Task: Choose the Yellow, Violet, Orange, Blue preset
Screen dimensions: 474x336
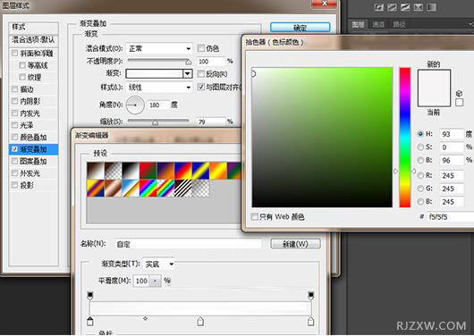Action: [x=95, y=189]
